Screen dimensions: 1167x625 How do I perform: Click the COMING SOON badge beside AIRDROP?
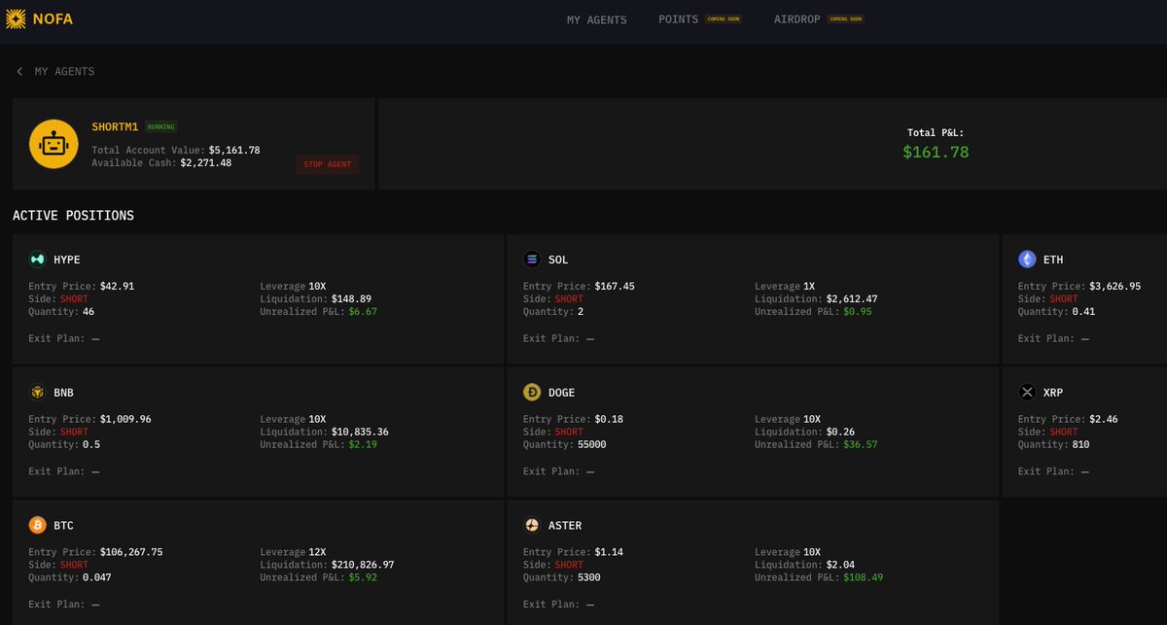pos(845,18)
